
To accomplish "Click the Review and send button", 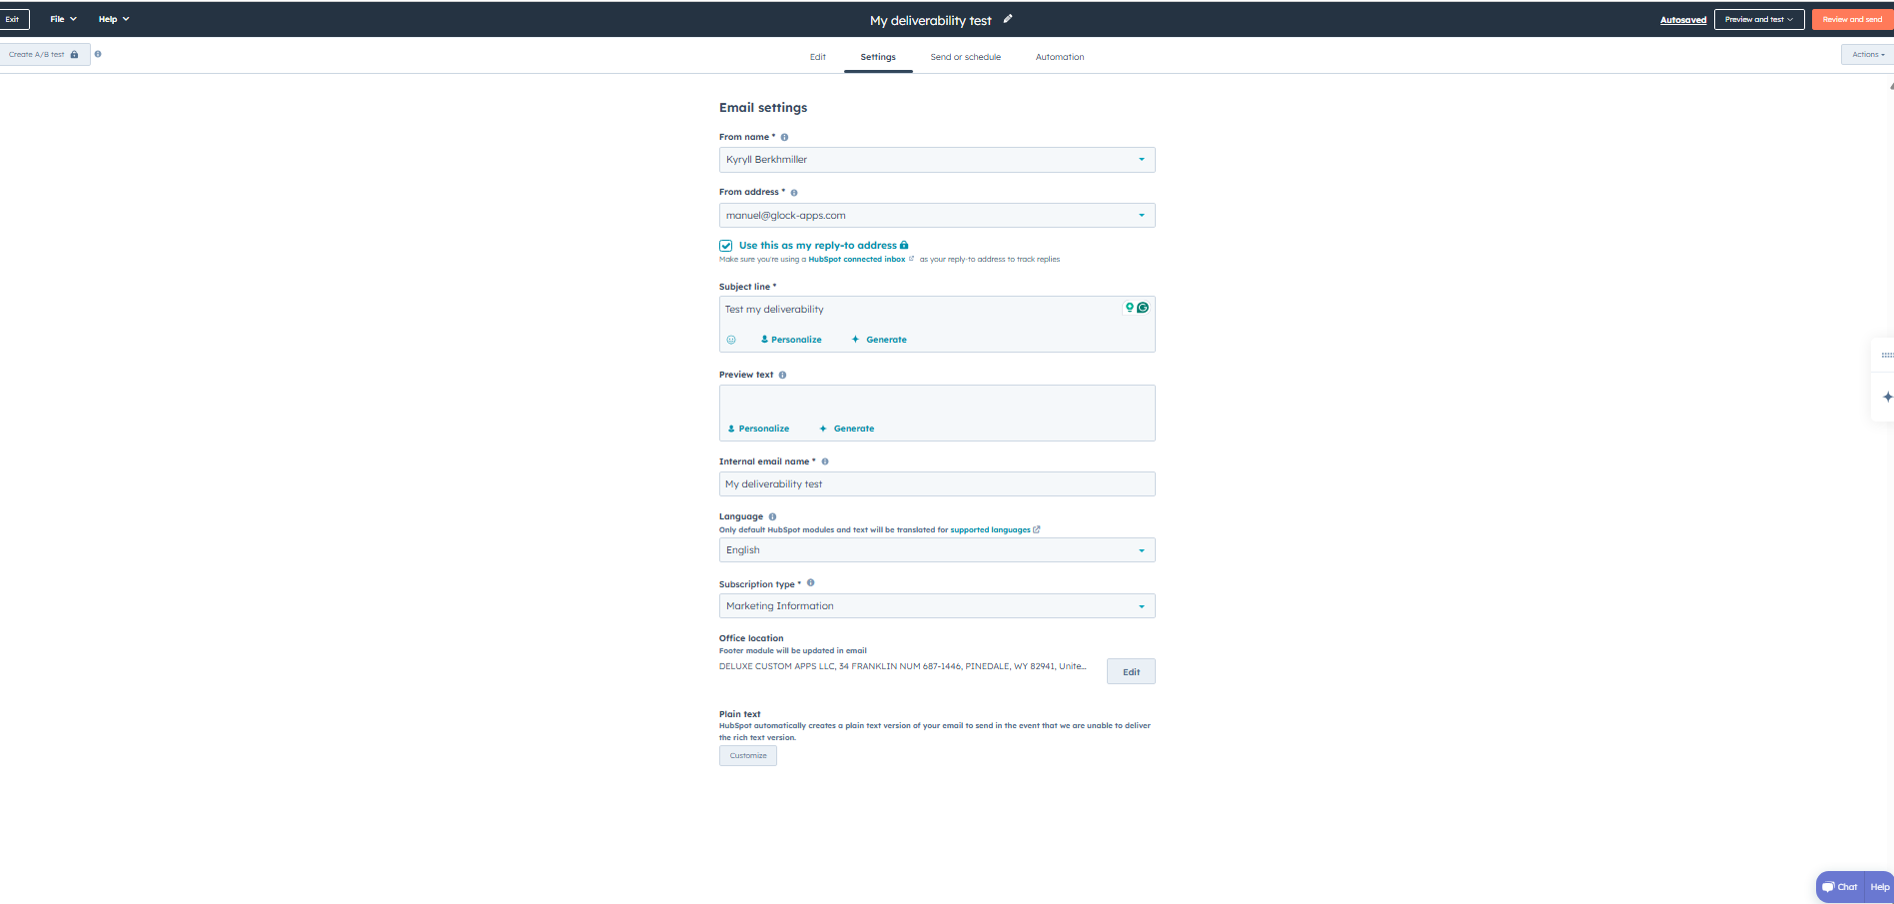I will [x=1852, y=19].
